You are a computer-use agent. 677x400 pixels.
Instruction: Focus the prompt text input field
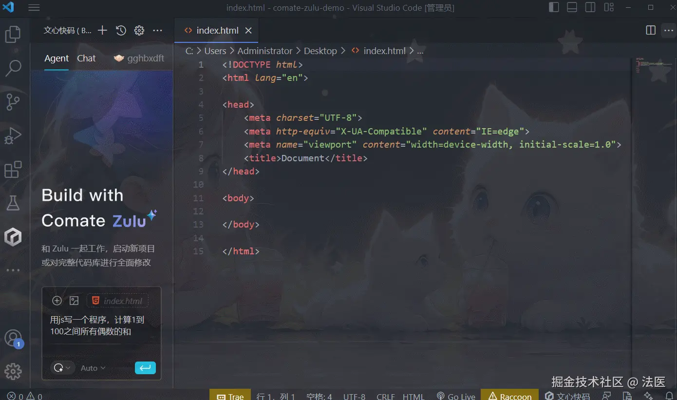click(101, 326)
